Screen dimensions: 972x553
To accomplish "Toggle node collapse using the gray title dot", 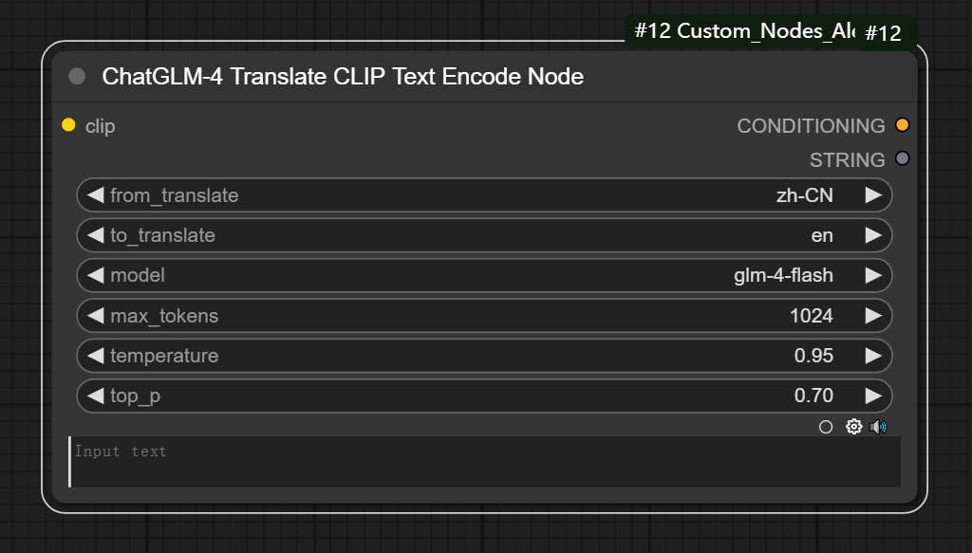I will 78,77.
